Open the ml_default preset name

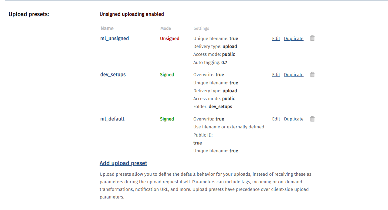point(112,119)
